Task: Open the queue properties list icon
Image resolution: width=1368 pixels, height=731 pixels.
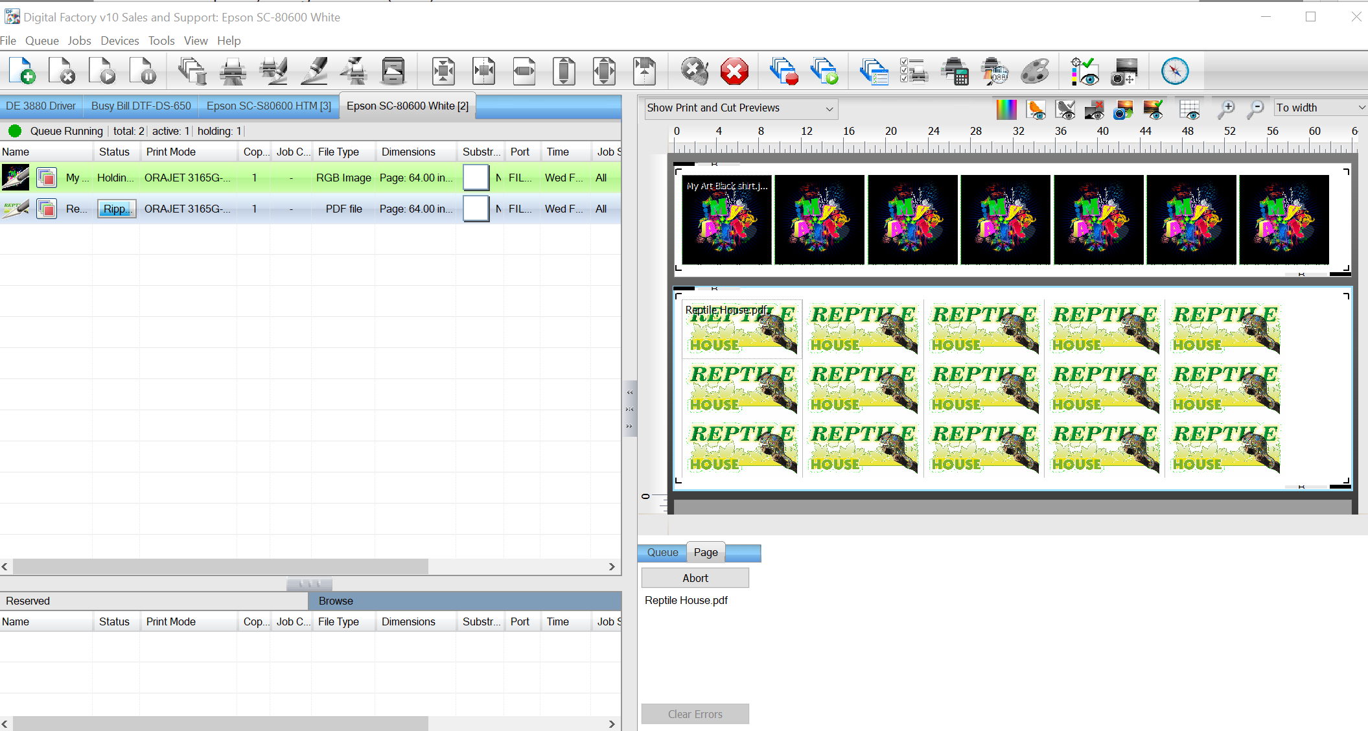Action: point(874,71)
